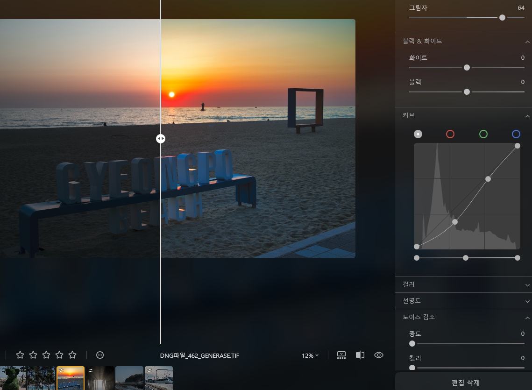This screenshot has height=390, width=532.
Task: Toggle before/after split compare view
Action: (x=360, y=355)
